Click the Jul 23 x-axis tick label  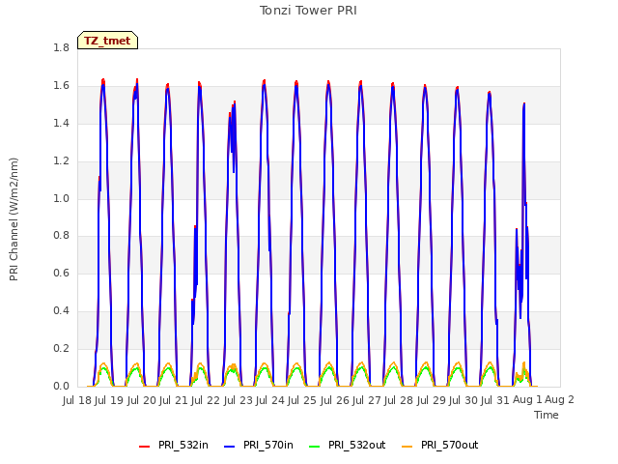239,400
